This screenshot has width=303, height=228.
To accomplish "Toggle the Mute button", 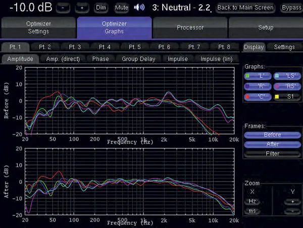I will (122, 8).
